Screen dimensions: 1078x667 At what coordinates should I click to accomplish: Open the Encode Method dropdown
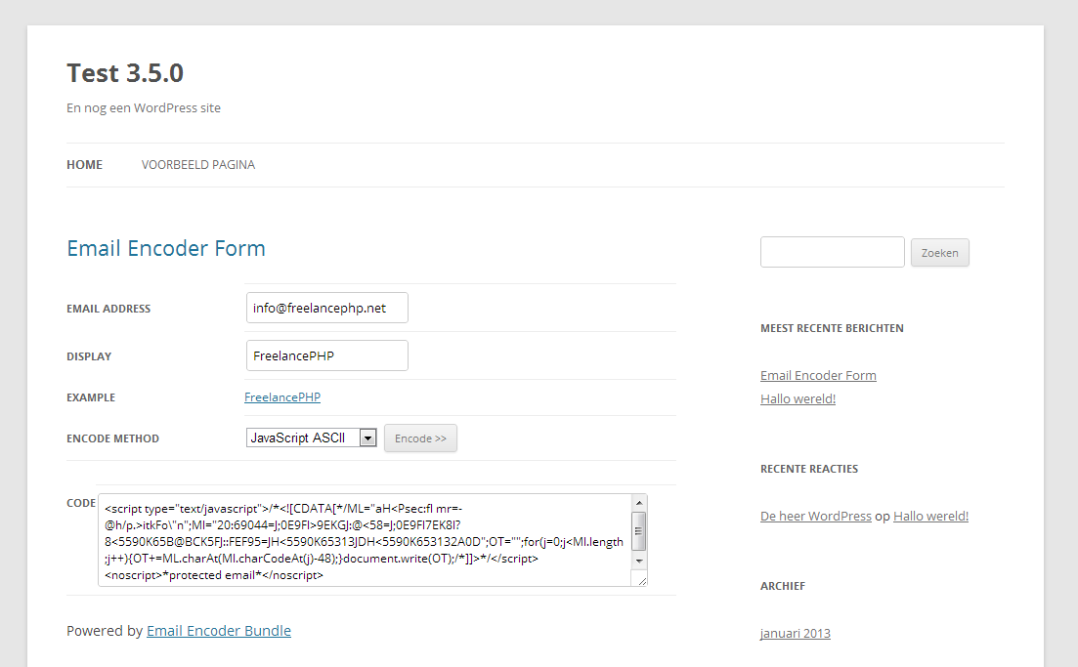point(312,438)
